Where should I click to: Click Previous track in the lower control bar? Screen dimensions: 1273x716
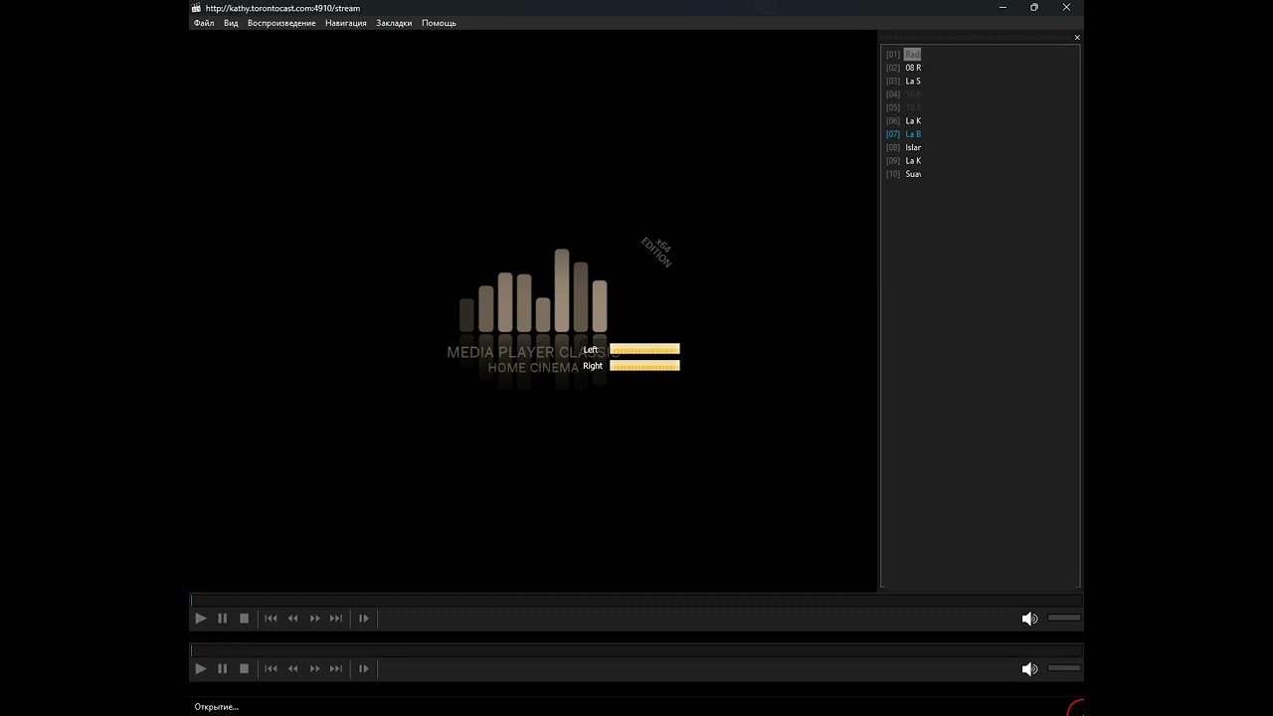pos(271,669)
